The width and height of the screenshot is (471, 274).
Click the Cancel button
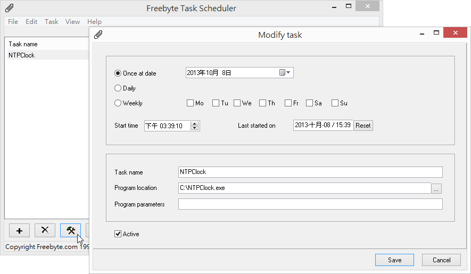(x=441, y=260)
